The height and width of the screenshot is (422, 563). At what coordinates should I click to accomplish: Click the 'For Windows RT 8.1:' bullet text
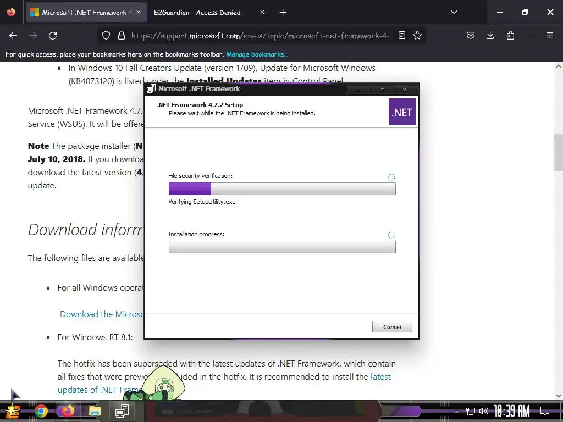click(95, 337)
